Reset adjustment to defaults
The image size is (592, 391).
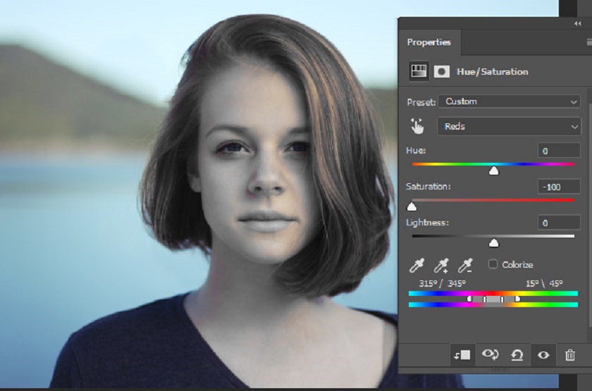(x=517, y=355)
